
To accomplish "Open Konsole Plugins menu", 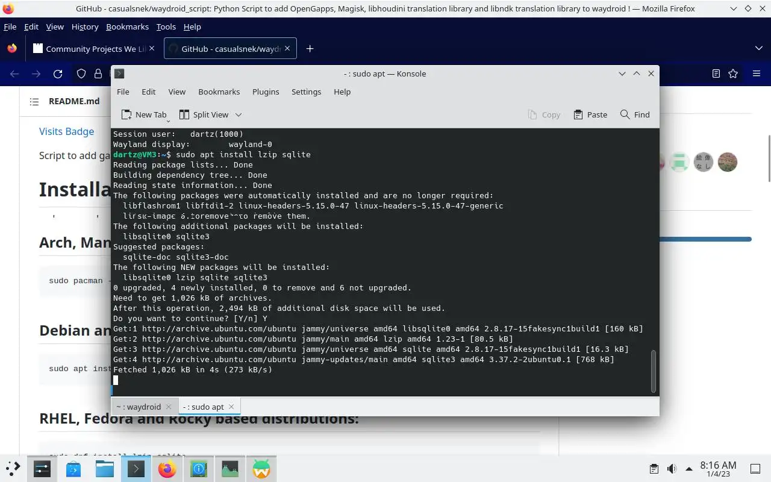I will click(266, 92).
